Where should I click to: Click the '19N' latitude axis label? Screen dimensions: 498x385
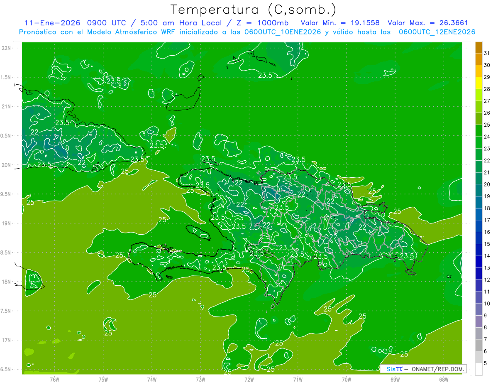click(6, 223)
